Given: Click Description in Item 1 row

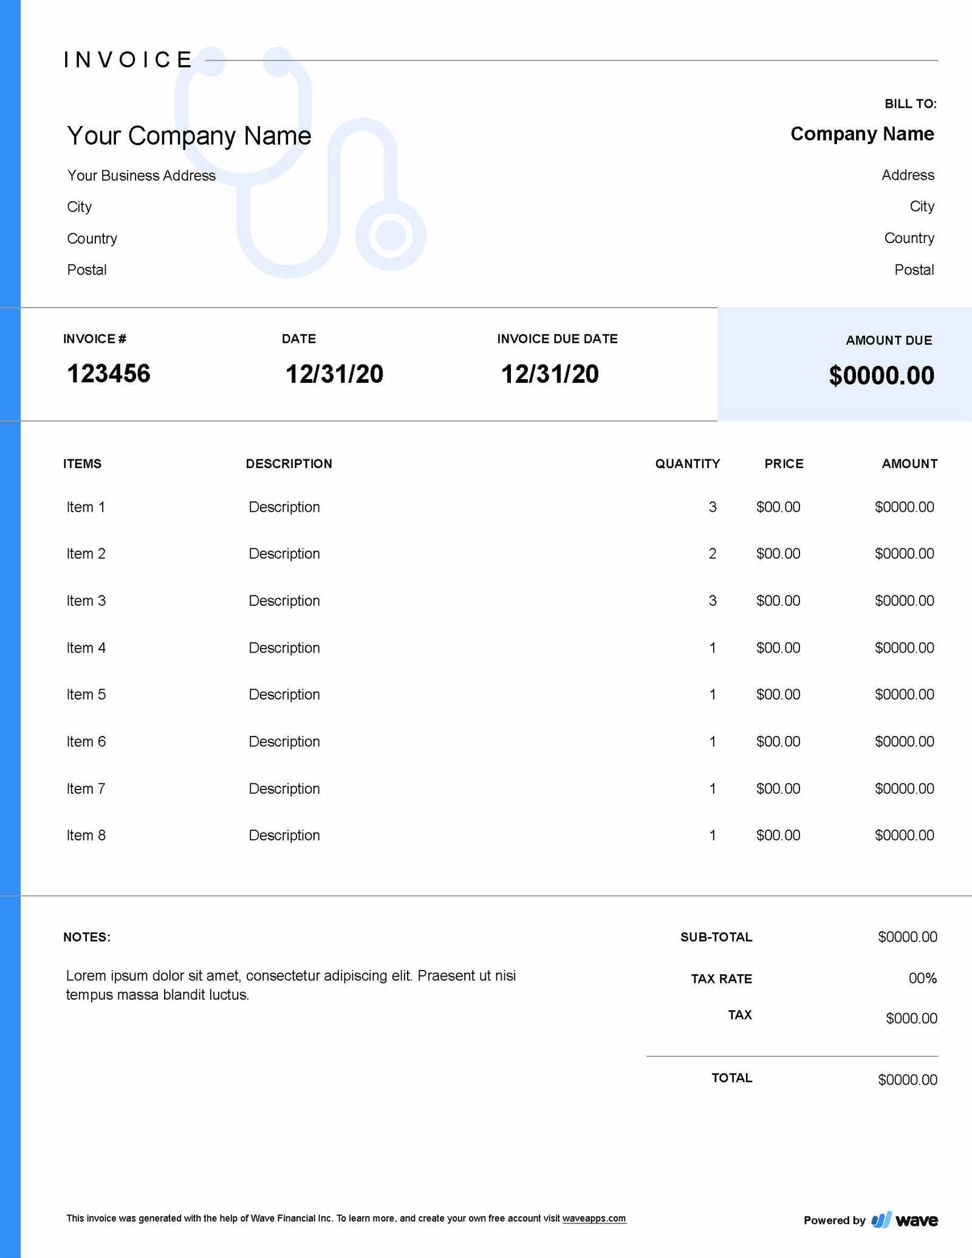Looking at the screenshot, I should (x=284, y=507).
